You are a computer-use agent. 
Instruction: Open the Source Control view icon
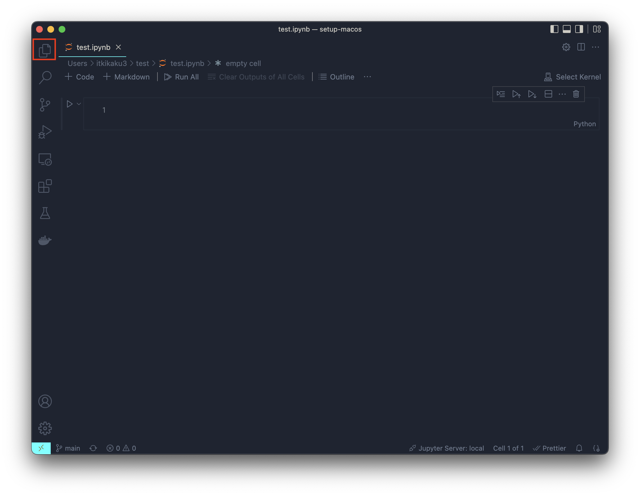pyautogui.click(x=45, y=105)
